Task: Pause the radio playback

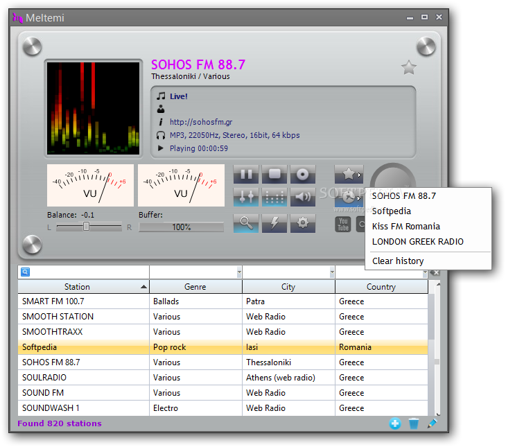Action: point(246,175)
